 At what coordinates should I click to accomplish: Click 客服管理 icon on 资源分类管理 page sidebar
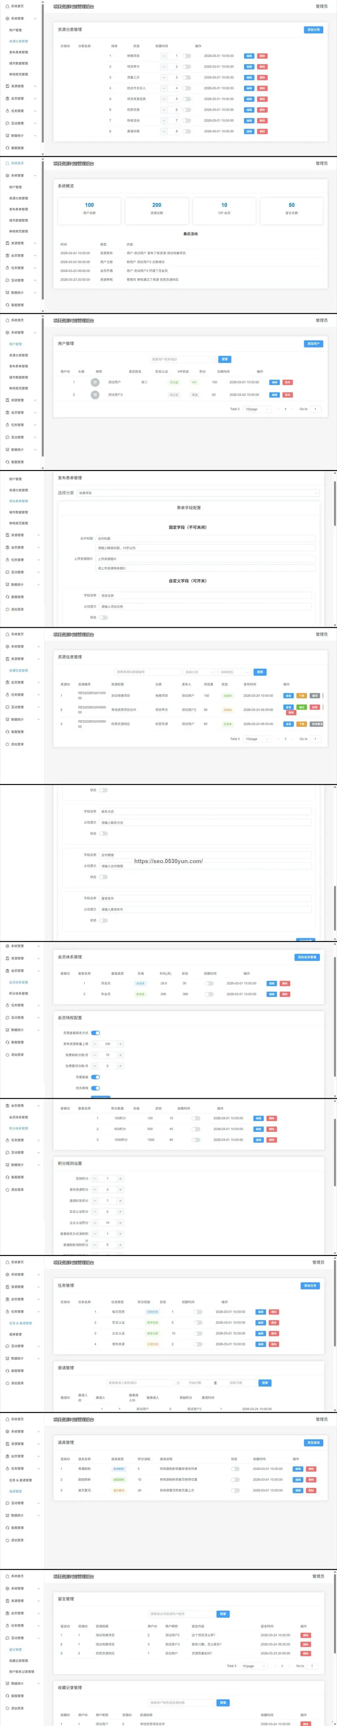[7, 148]
